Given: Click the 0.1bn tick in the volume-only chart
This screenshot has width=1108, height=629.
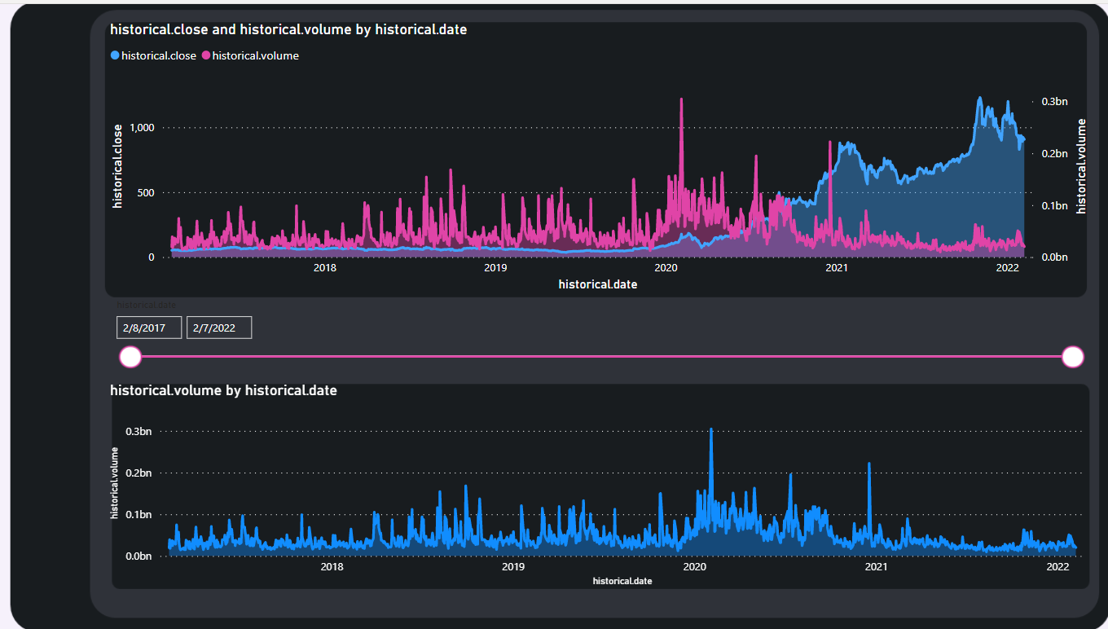Looking at the screenshot, I should tap(138, 514).
